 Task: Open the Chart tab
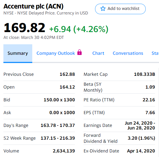(98, 53)
